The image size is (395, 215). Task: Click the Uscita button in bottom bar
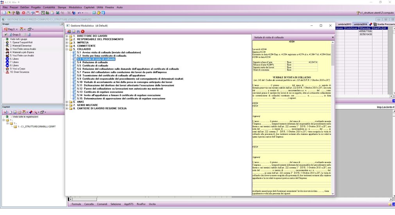(152, 204)
